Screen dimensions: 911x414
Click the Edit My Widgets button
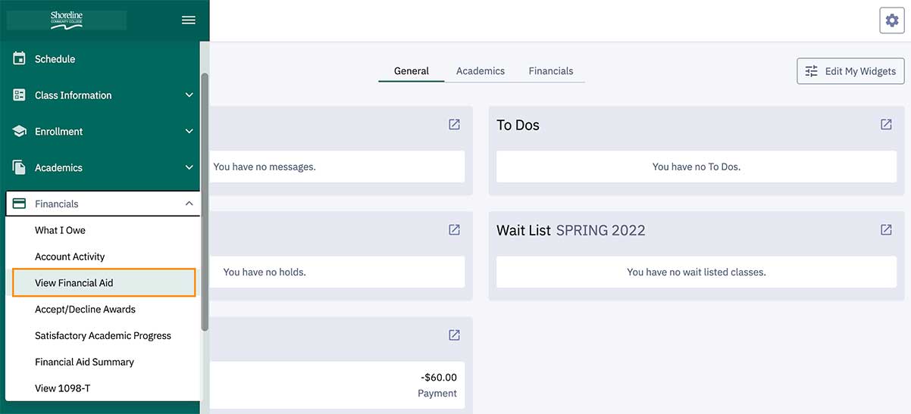coord(850,71)
